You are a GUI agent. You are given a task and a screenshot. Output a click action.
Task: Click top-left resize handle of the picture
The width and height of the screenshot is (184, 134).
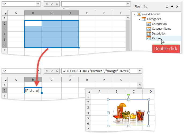point(108,99)
